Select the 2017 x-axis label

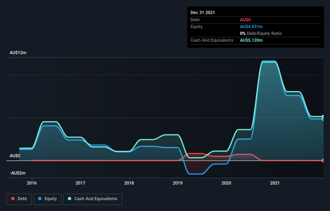(x=80, y=183)
